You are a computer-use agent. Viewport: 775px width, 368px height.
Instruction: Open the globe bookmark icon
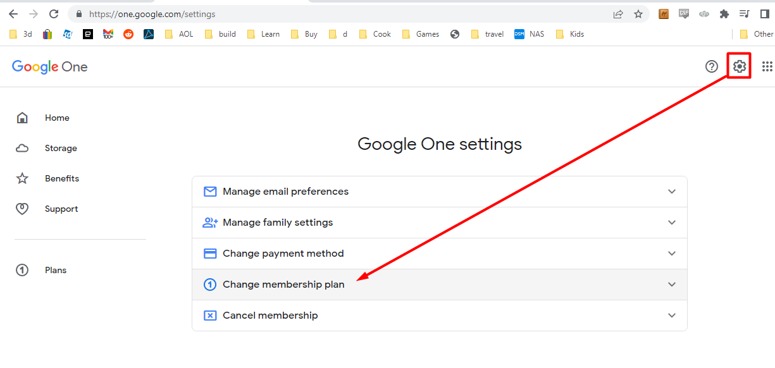click(455, 34)
